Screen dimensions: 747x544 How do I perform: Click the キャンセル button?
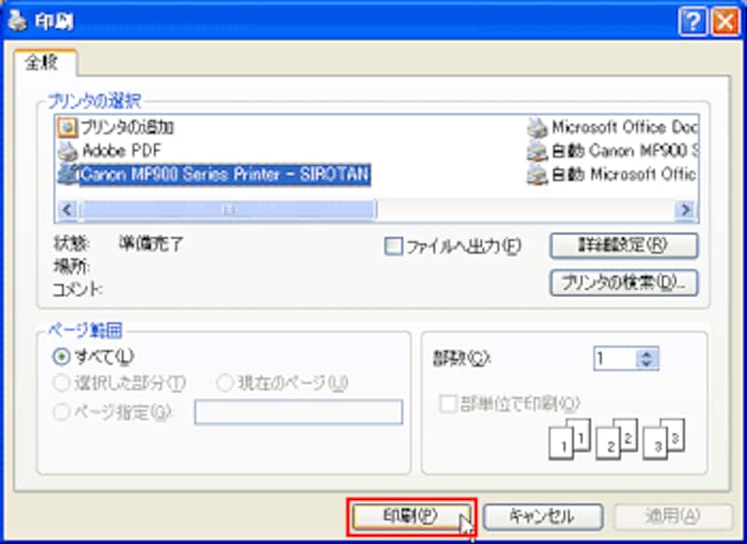coord(543,517)
